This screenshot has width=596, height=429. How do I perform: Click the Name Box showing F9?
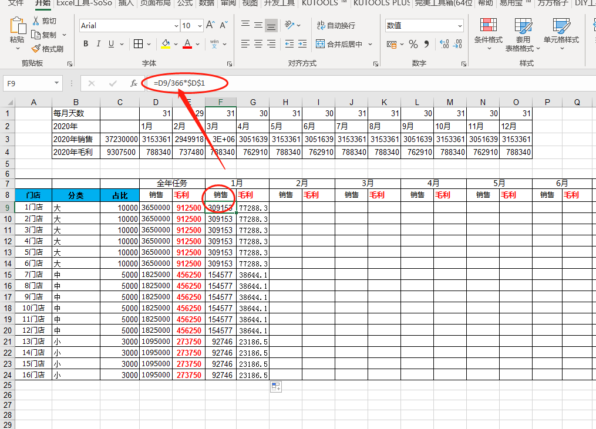pos(28,83)
